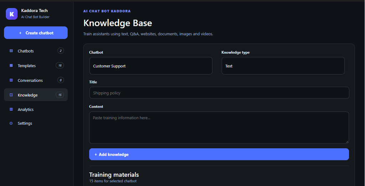Select the Knowledge menu item
This screenshot has height=186, width=365.
(36, 95)
